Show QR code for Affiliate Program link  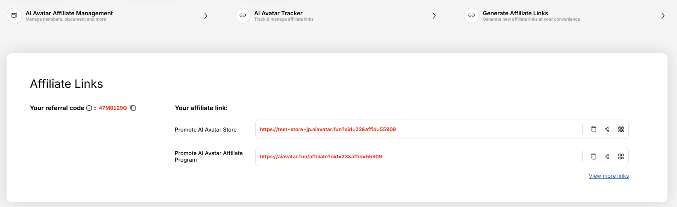coord(621,157)
